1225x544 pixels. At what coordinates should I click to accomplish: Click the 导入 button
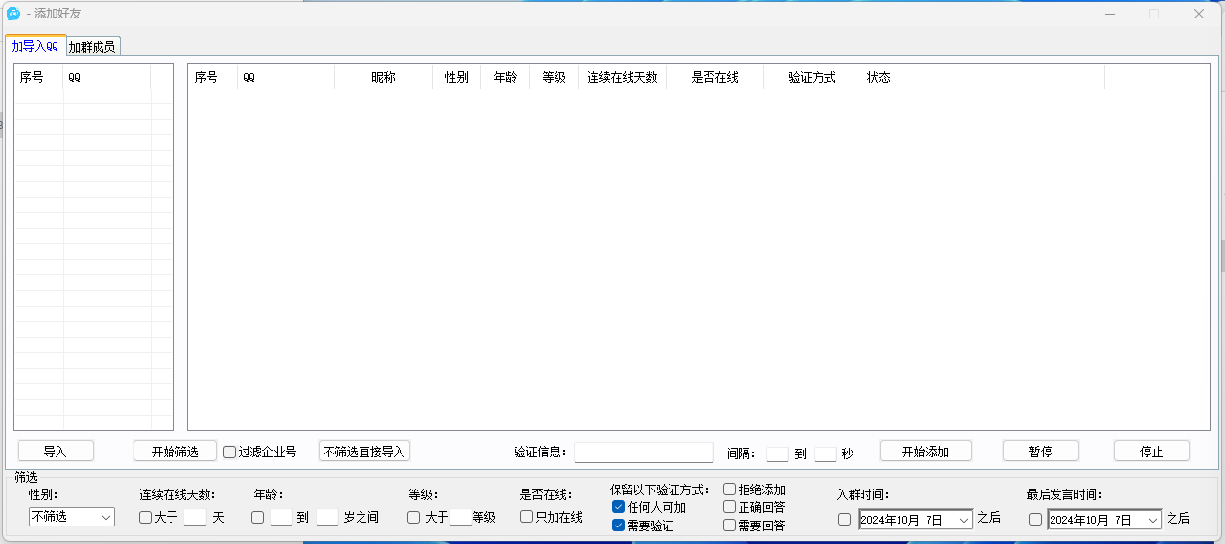[x=56, y=452]
